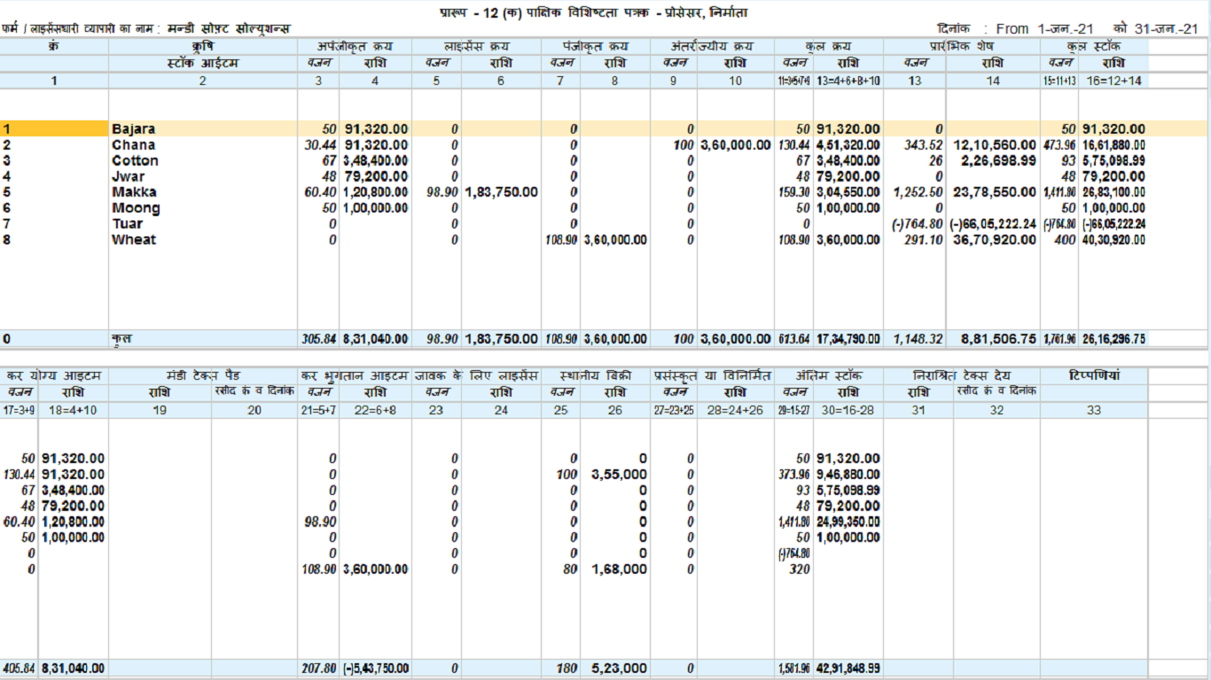The image size is (1211, 680).
Task: Click the Jwar stock item name
Action: [129, 177]
